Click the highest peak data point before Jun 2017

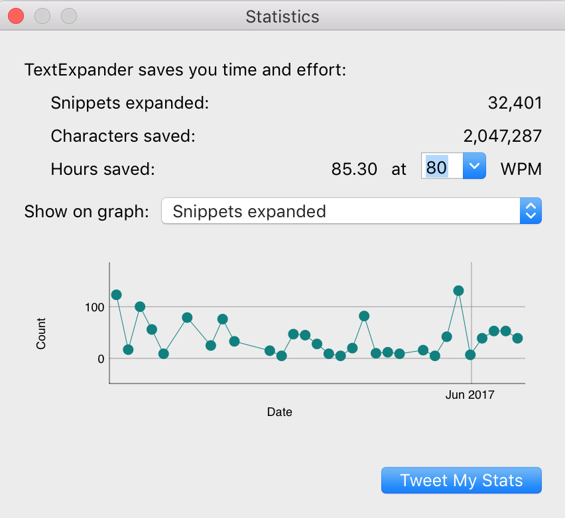coord(458,291)
